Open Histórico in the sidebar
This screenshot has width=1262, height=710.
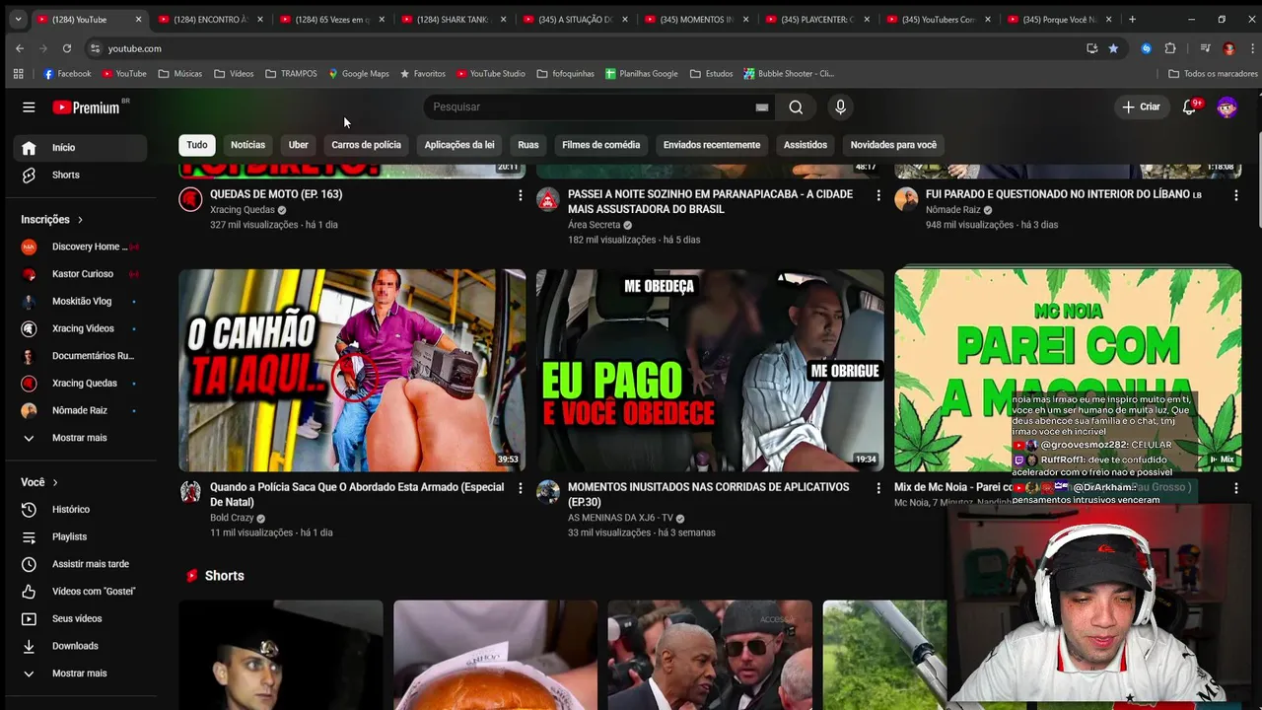(80, 510)
